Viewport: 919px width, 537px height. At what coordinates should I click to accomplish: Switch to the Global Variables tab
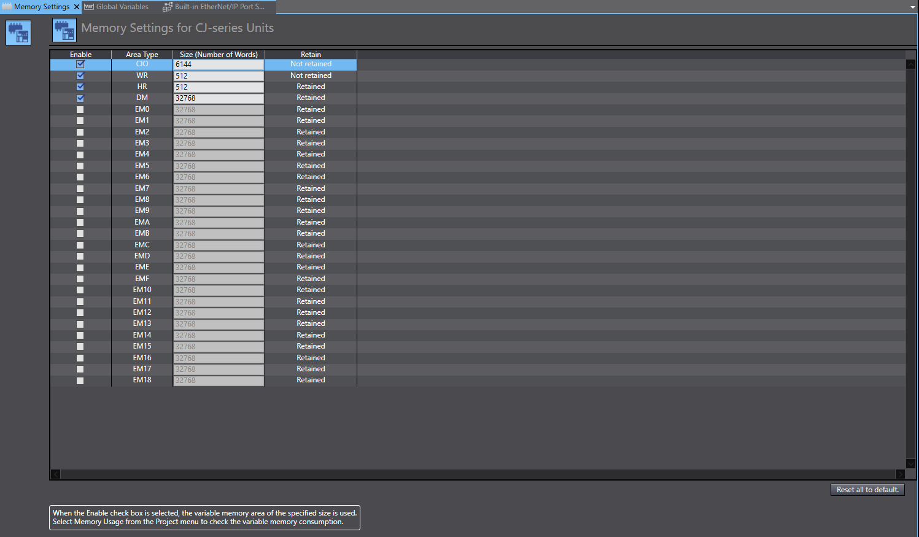coord(117,7)
